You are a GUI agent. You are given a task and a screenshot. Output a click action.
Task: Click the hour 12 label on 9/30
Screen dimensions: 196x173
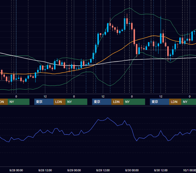(161, 97)
